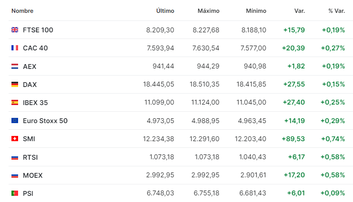
Task: Sort table by Máximo column header
Action: (x=208, y=10)
